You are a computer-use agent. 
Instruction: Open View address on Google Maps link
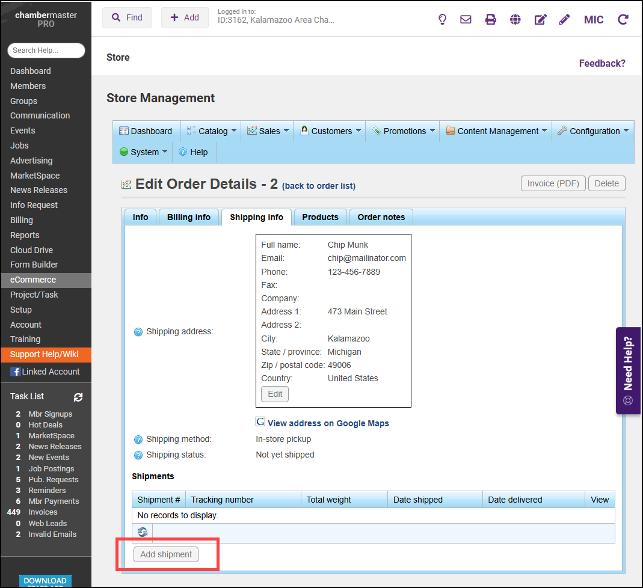(328, 423)
